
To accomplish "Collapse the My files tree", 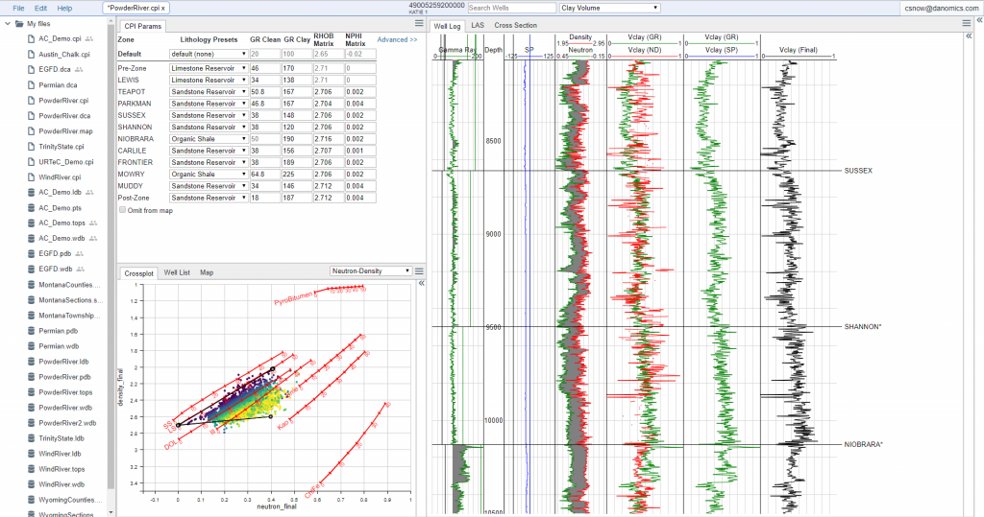I will 8,24.
